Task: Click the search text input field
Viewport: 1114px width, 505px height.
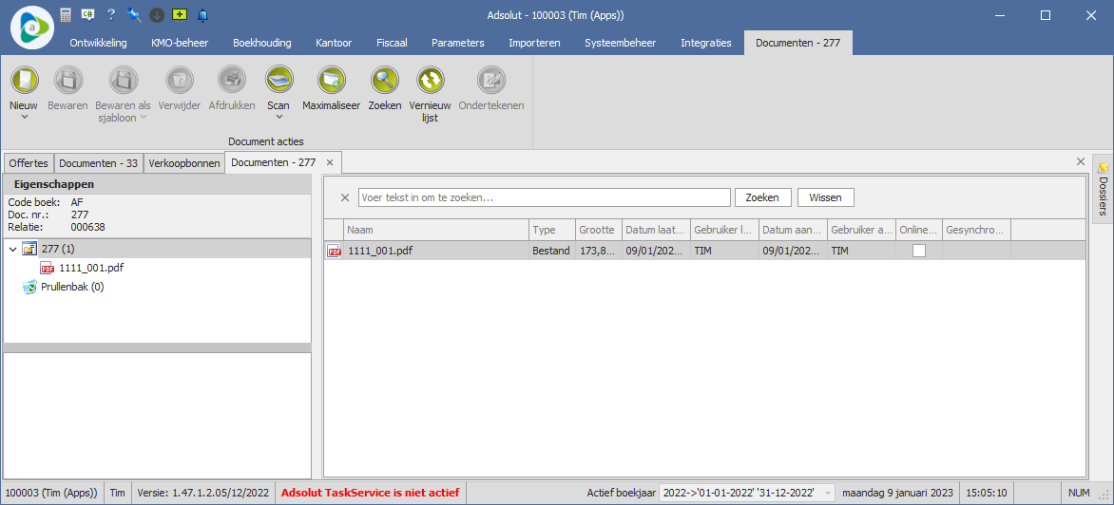Action: (x=544, y=197)
